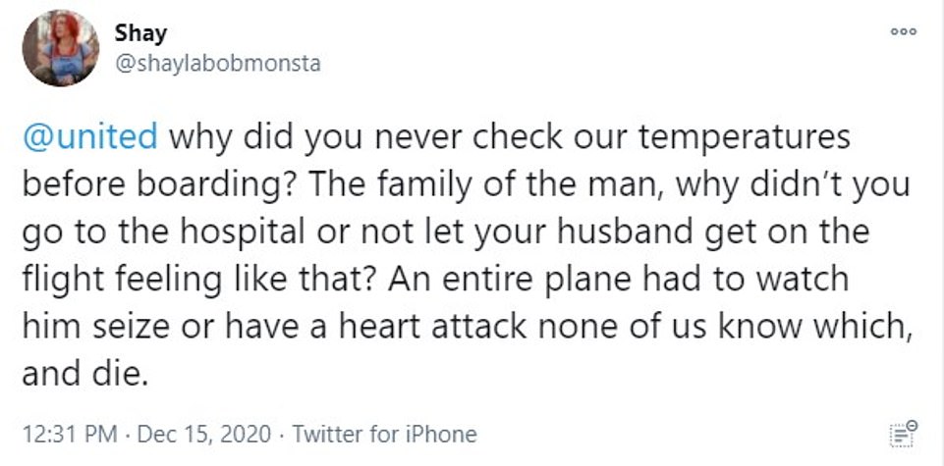Open the @shaylabobmonsta handle link
944x466 pixels.
217,64
